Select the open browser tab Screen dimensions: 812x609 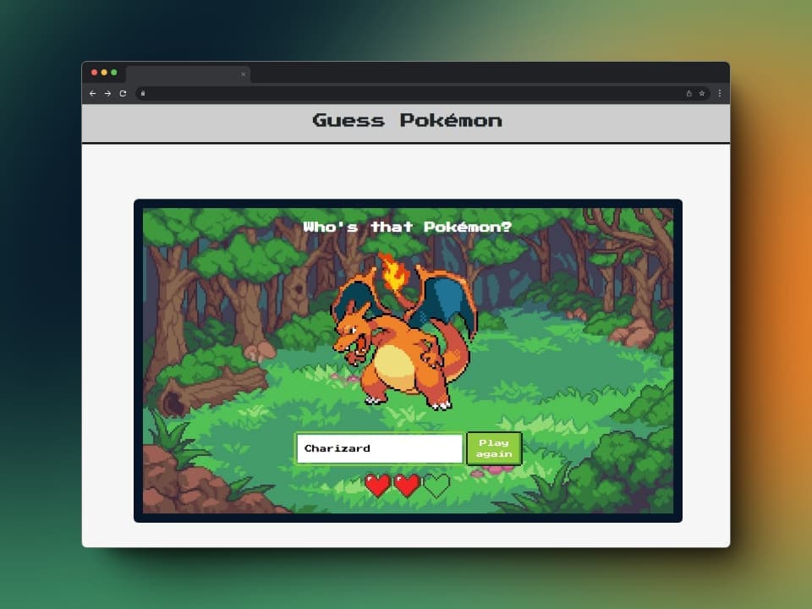[x=188, y=74]
